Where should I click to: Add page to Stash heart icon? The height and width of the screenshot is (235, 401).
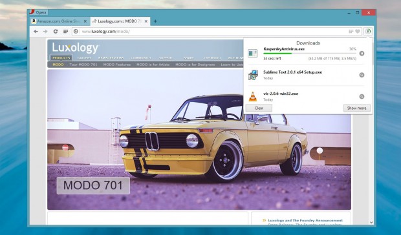pyautogui.click(x=358, y=32)
